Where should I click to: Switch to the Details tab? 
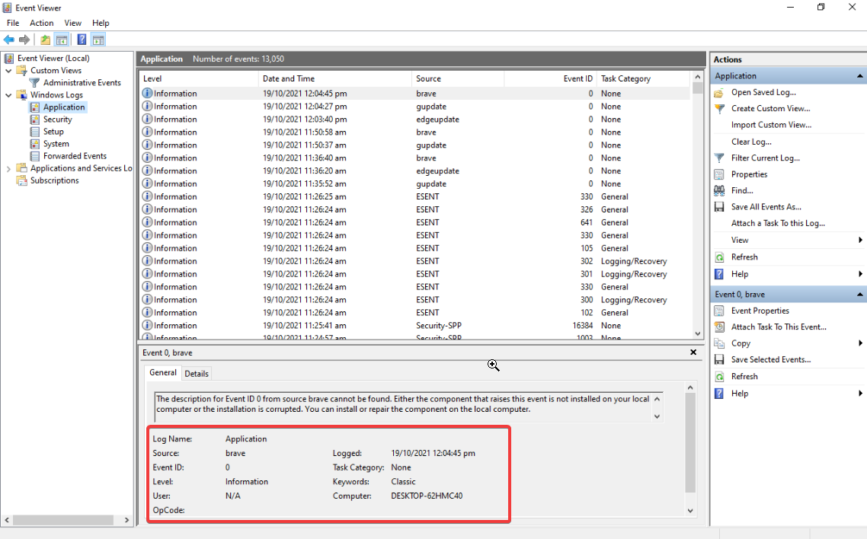click(x=197, y=373)
